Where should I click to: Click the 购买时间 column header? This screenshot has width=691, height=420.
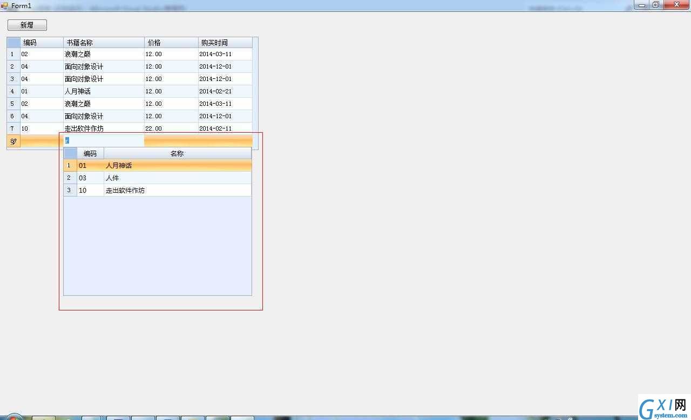tap(225, 43)
